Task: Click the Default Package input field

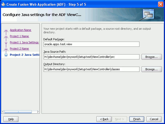Action: [x=92, y=44]
